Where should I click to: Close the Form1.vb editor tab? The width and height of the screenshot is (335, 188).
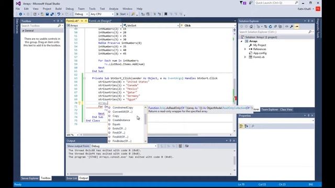pos(86,21)
